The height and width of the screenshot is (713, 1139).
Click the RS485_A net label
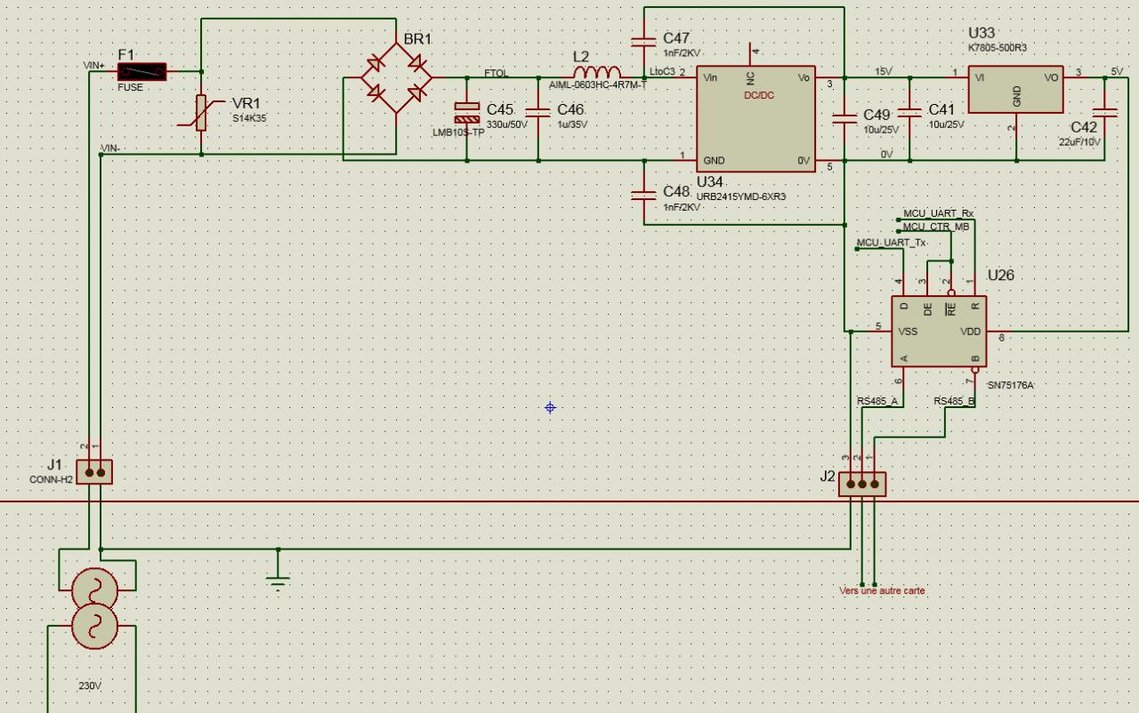coord(877,401)
